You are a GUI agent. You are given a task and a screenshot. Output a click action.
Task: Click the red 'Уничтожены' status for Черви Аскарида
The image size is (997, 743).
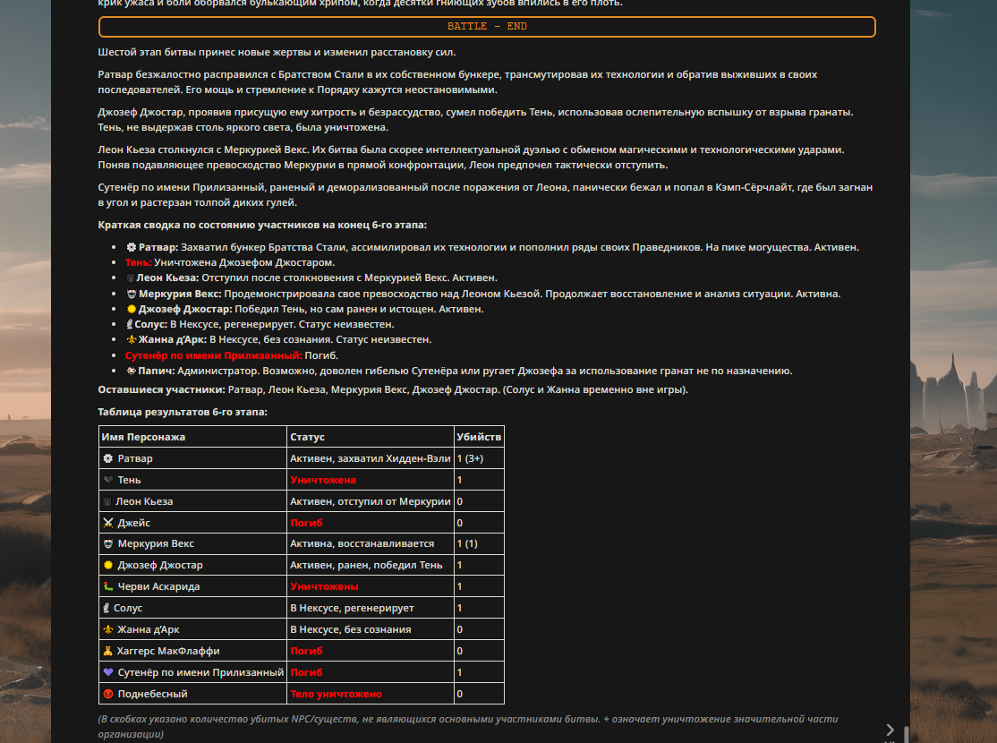(324, 586)
